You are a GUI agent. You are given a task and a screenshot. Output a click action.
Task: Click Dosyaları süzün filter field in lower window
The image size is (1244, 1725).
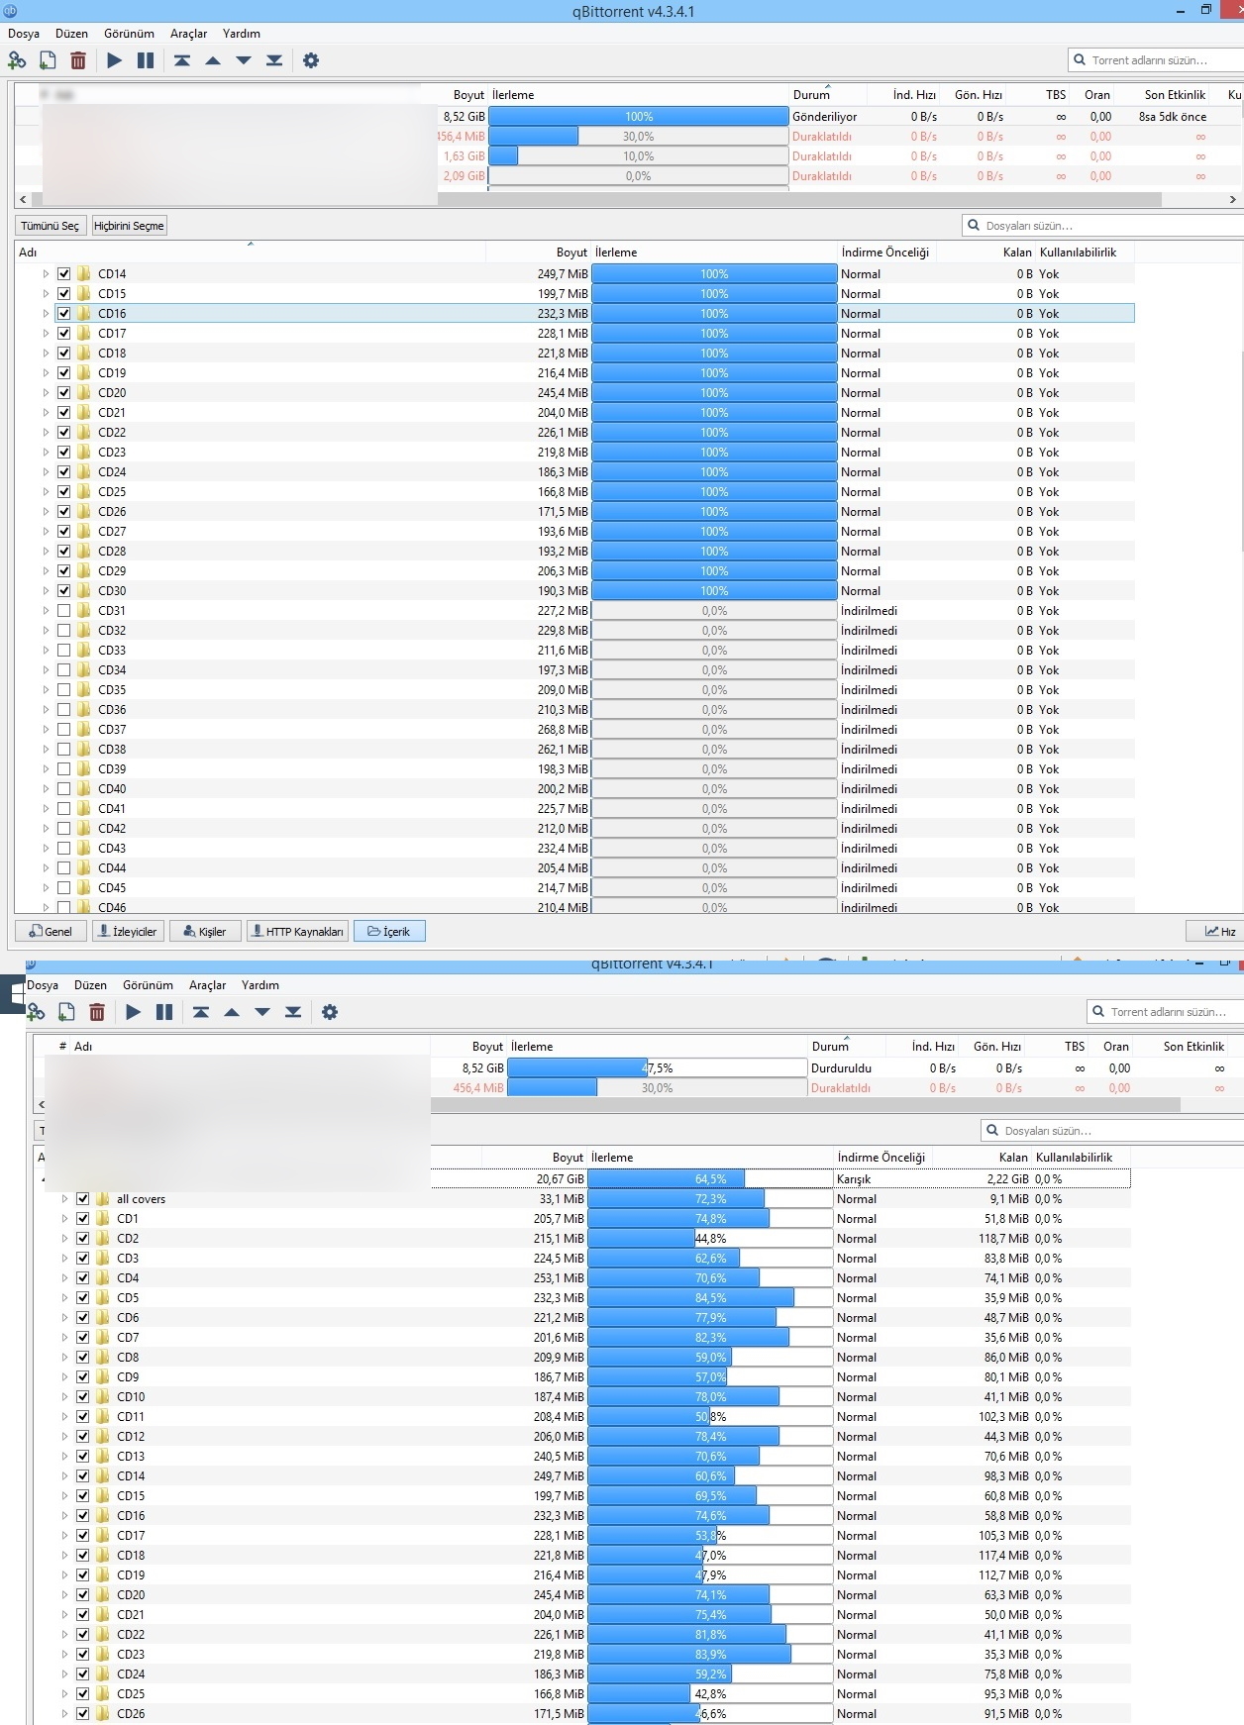click(x=1112, y=1131)
